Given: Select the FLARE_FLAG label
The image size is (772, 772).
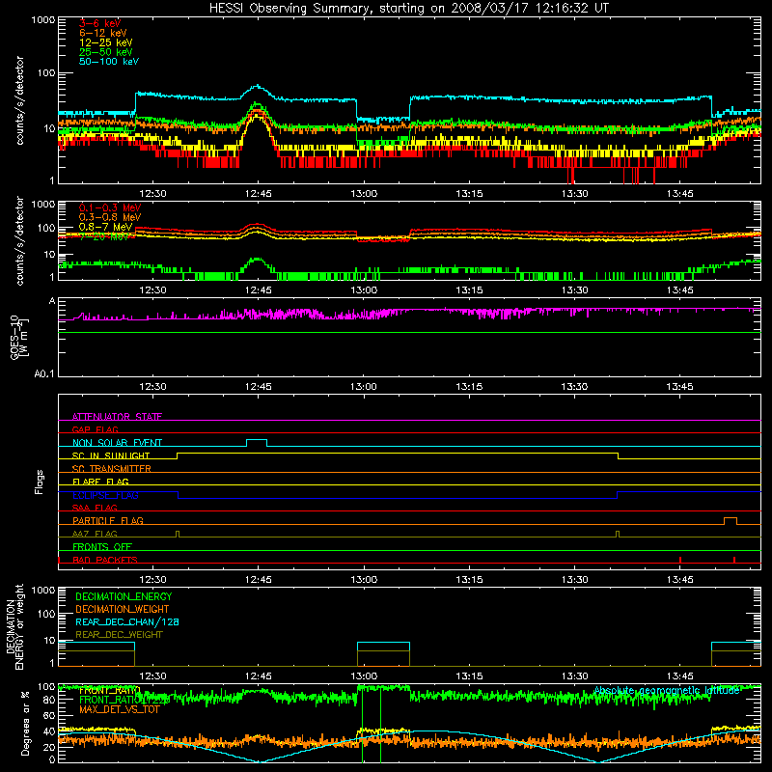Looking at the screenshot, I should coord(100,482).
